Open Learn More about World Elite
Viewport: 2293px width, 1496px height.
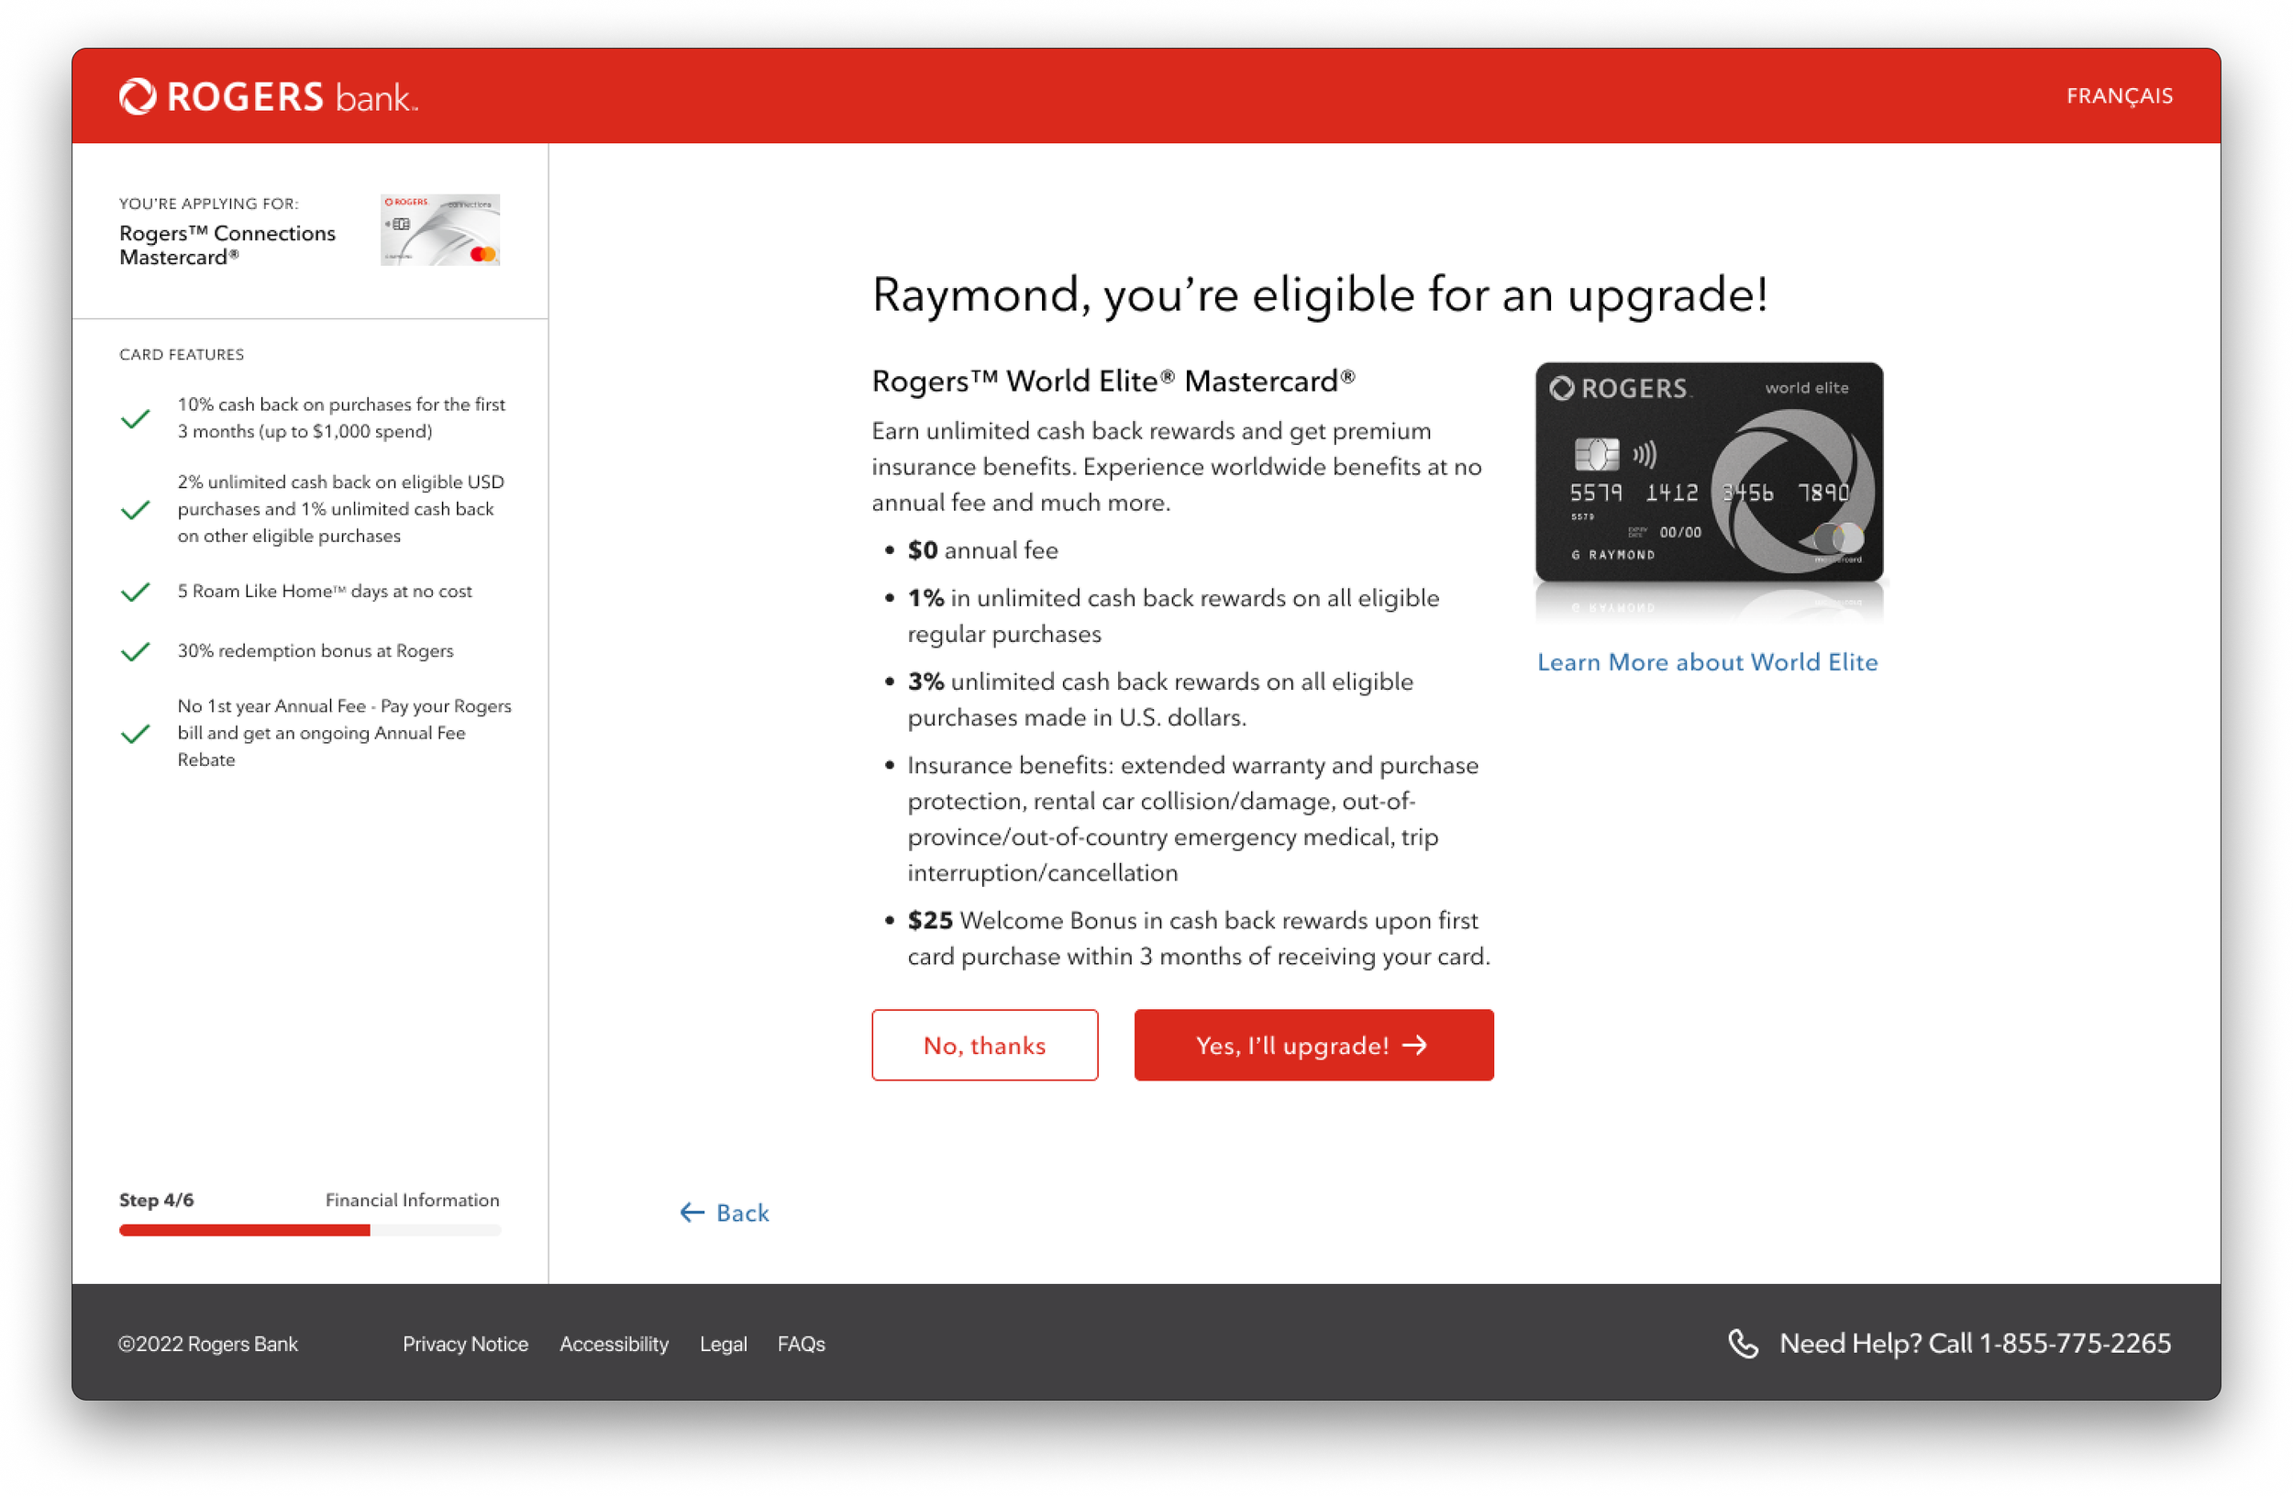point(1707,662)
